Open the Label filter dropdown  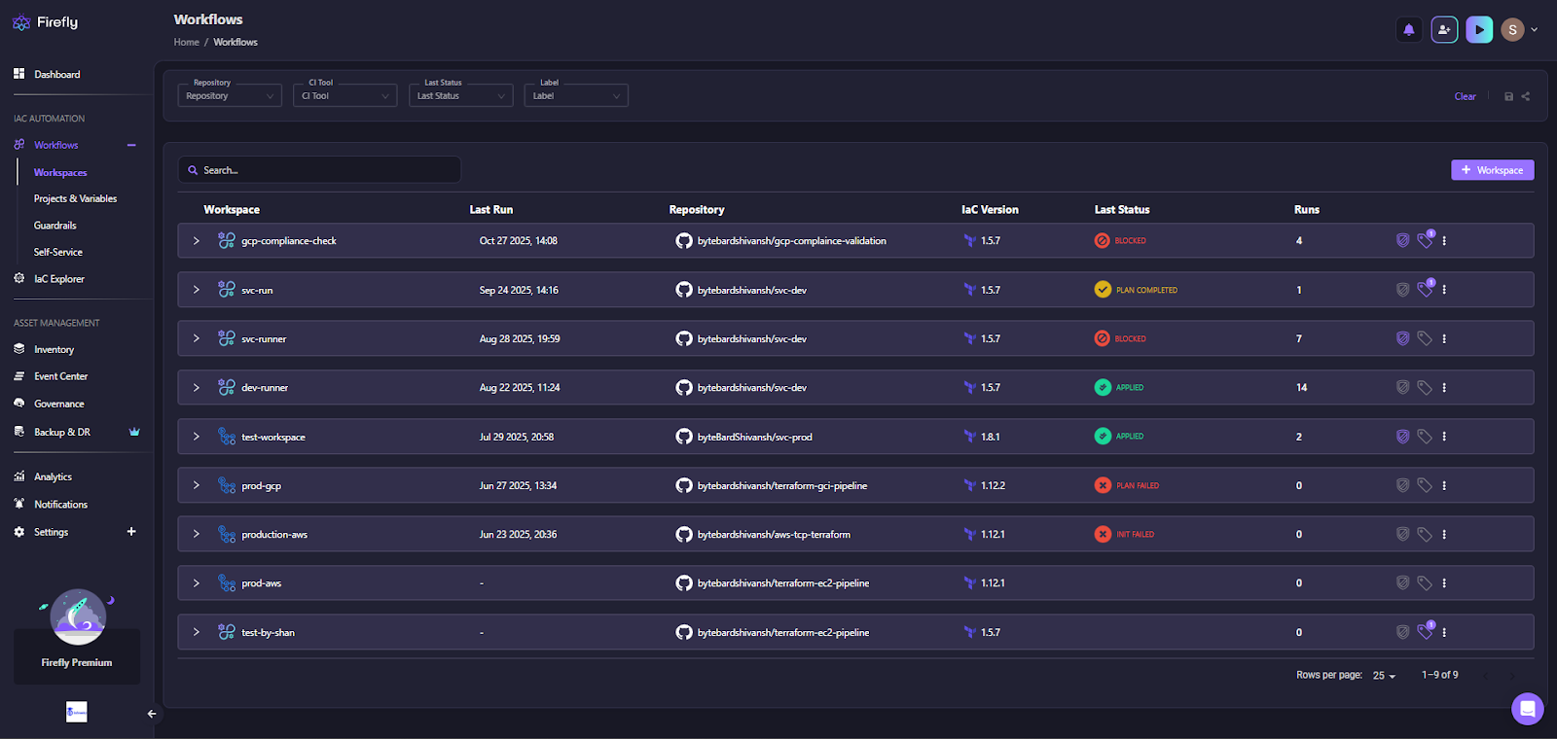point(576,95)
